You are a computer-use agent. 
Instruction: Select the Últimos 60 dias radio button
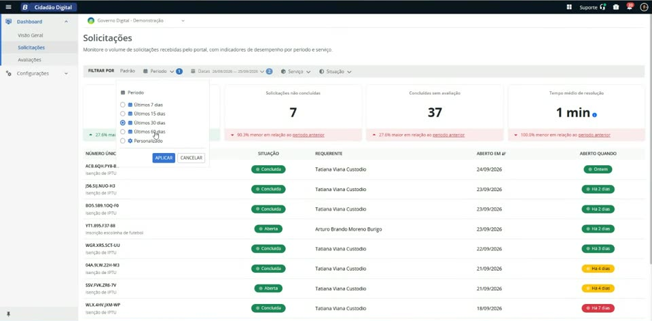click(x=123, y=131)
